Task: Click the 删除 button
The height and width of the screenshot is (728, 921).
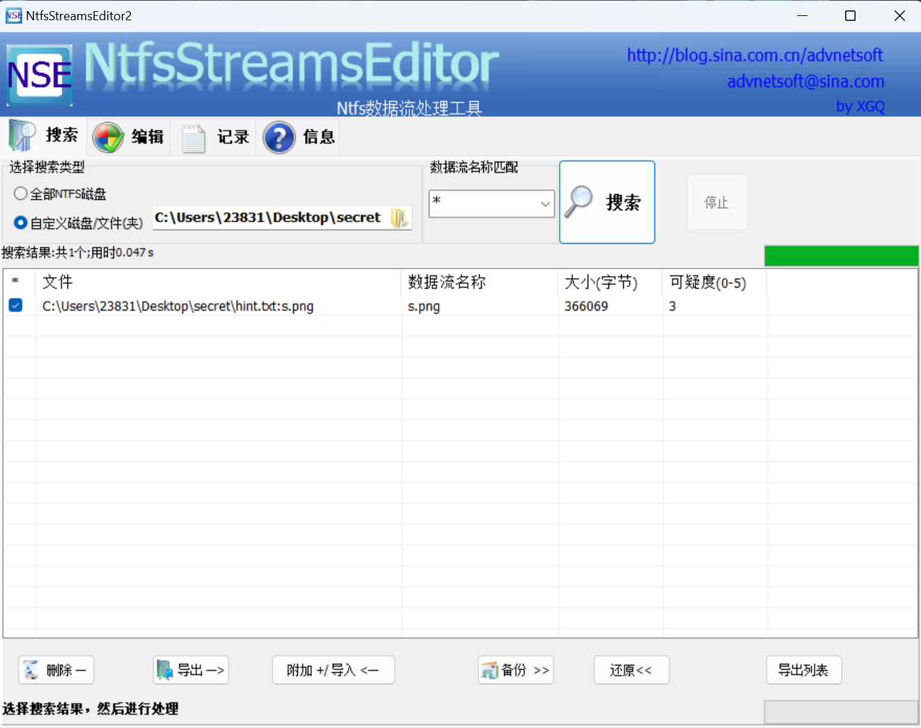Action: coord(56,670)
